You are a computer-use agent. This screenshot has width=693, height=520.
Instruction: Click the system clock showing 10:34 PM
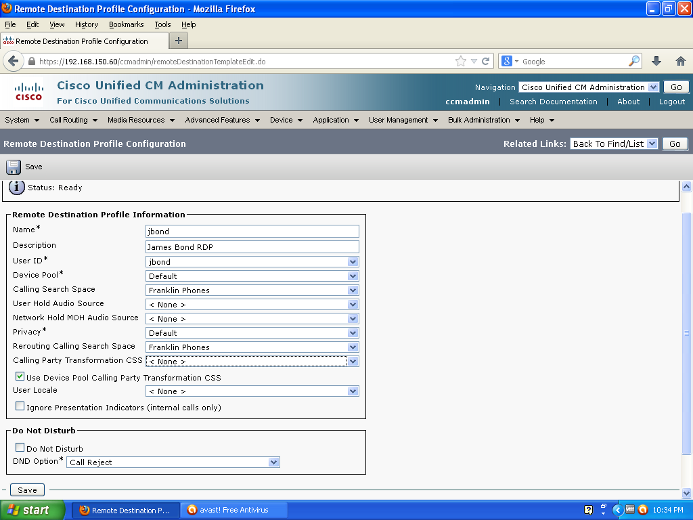(x=668, y=510)
